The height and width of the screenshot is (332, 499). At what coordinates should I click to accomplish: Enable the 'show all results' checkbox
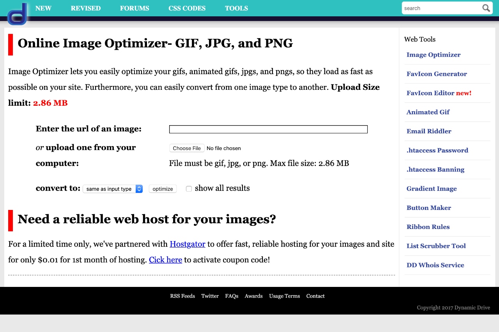189,189
